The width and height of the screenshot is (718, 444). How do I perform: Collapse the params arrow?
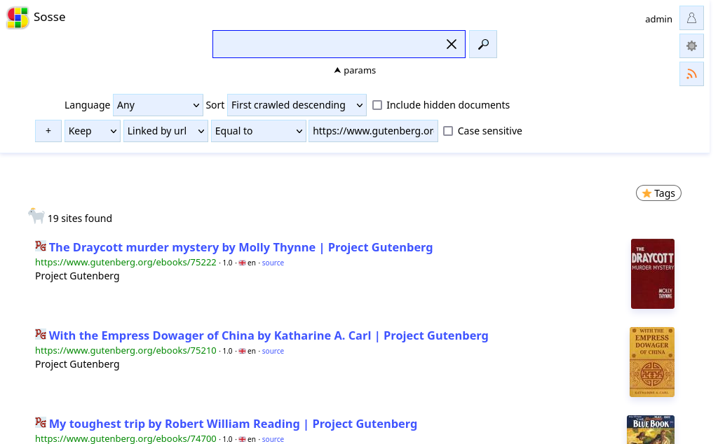337,71
